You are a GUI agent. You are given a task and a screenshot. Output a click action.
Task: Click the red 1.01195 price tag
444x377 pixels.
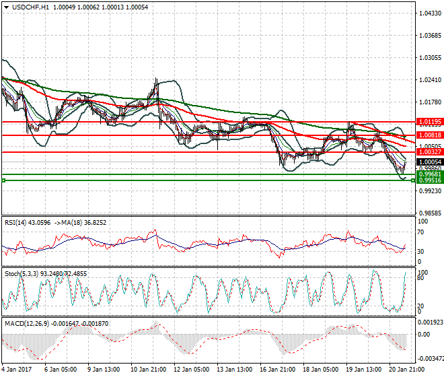[x=429, y=122]
